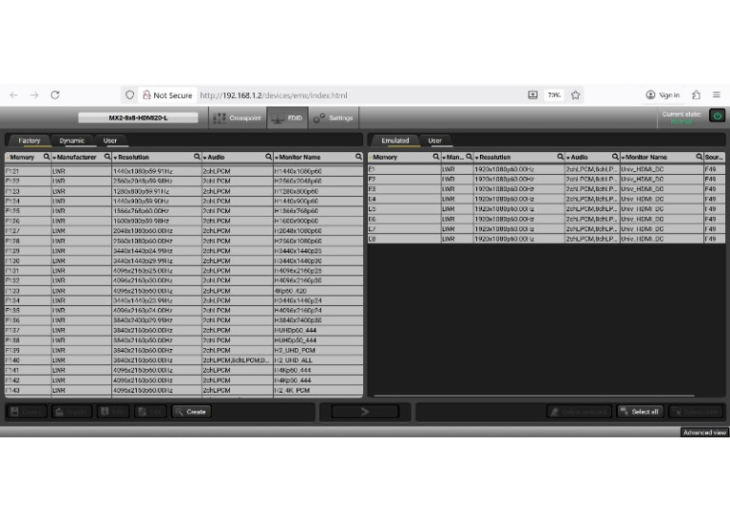The image size is (730, 521).
Task: Select factory EDID row F128
Action: pos(183,241)
